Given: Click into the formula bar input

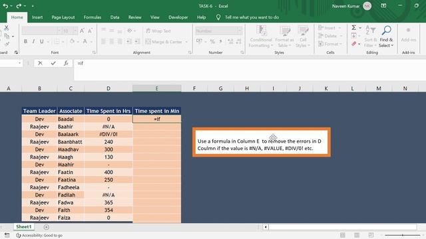Looking at the screenshot, I should [x=250, y=69].
